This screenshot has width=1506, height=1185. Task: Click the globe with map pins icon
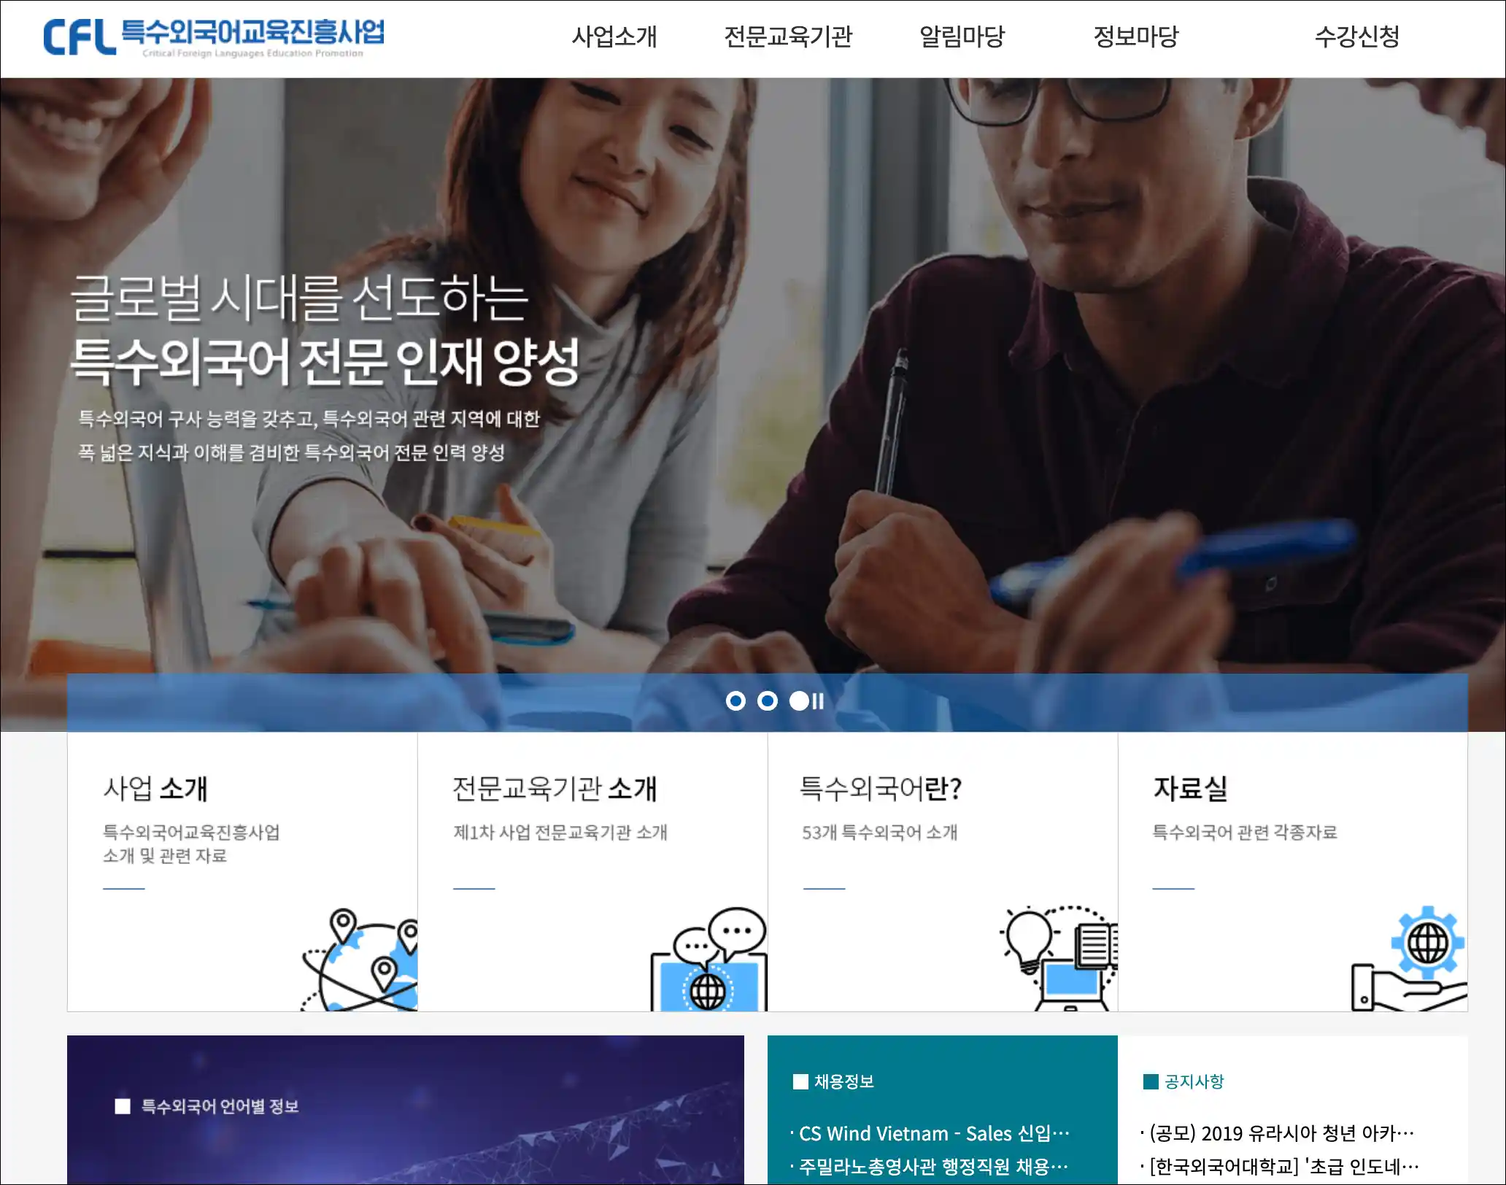pyautogui.click(x=360, y=960)
